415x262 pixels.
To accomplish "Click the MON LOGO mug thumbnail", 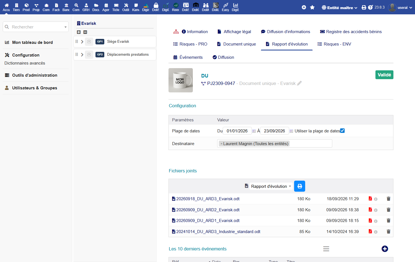I will (x=181, y=80).
